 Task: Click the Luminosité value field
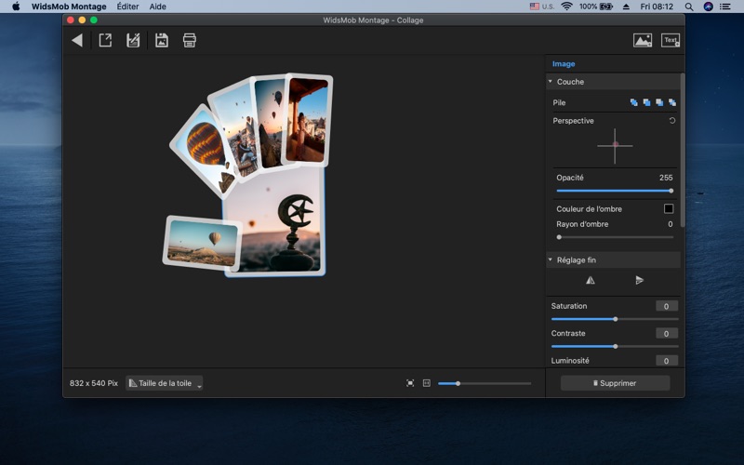pyautogui.click(x=667, y=361)
